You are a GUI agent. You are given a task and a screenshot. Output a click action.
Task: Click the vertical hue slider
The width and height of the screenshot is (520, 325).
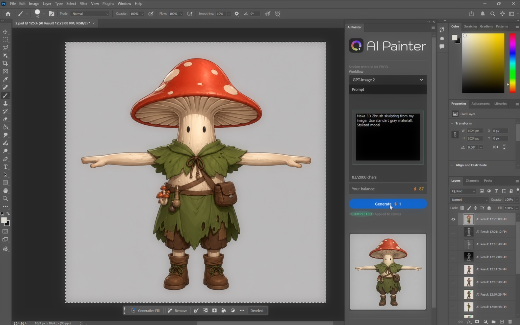point(512,63)
